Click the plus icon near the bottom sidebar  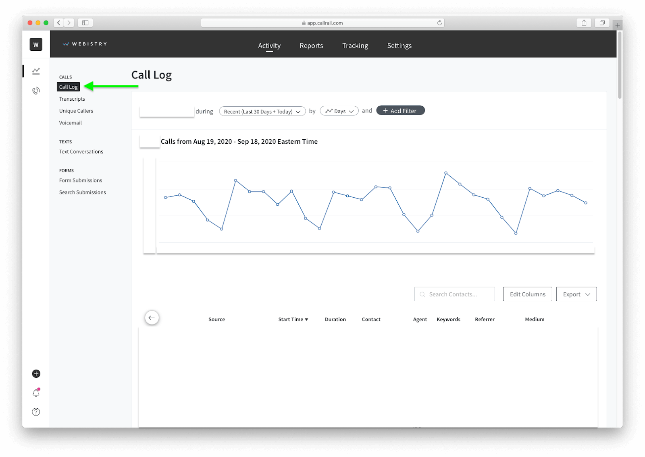(36, 374)
